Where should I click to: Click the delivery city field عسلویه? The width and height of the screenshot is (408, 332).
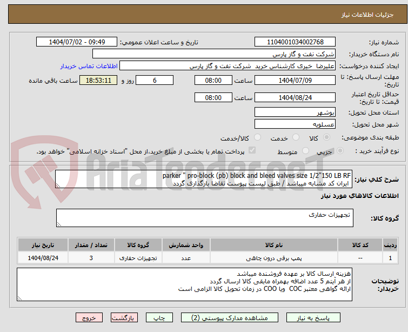tap(295, 124)
